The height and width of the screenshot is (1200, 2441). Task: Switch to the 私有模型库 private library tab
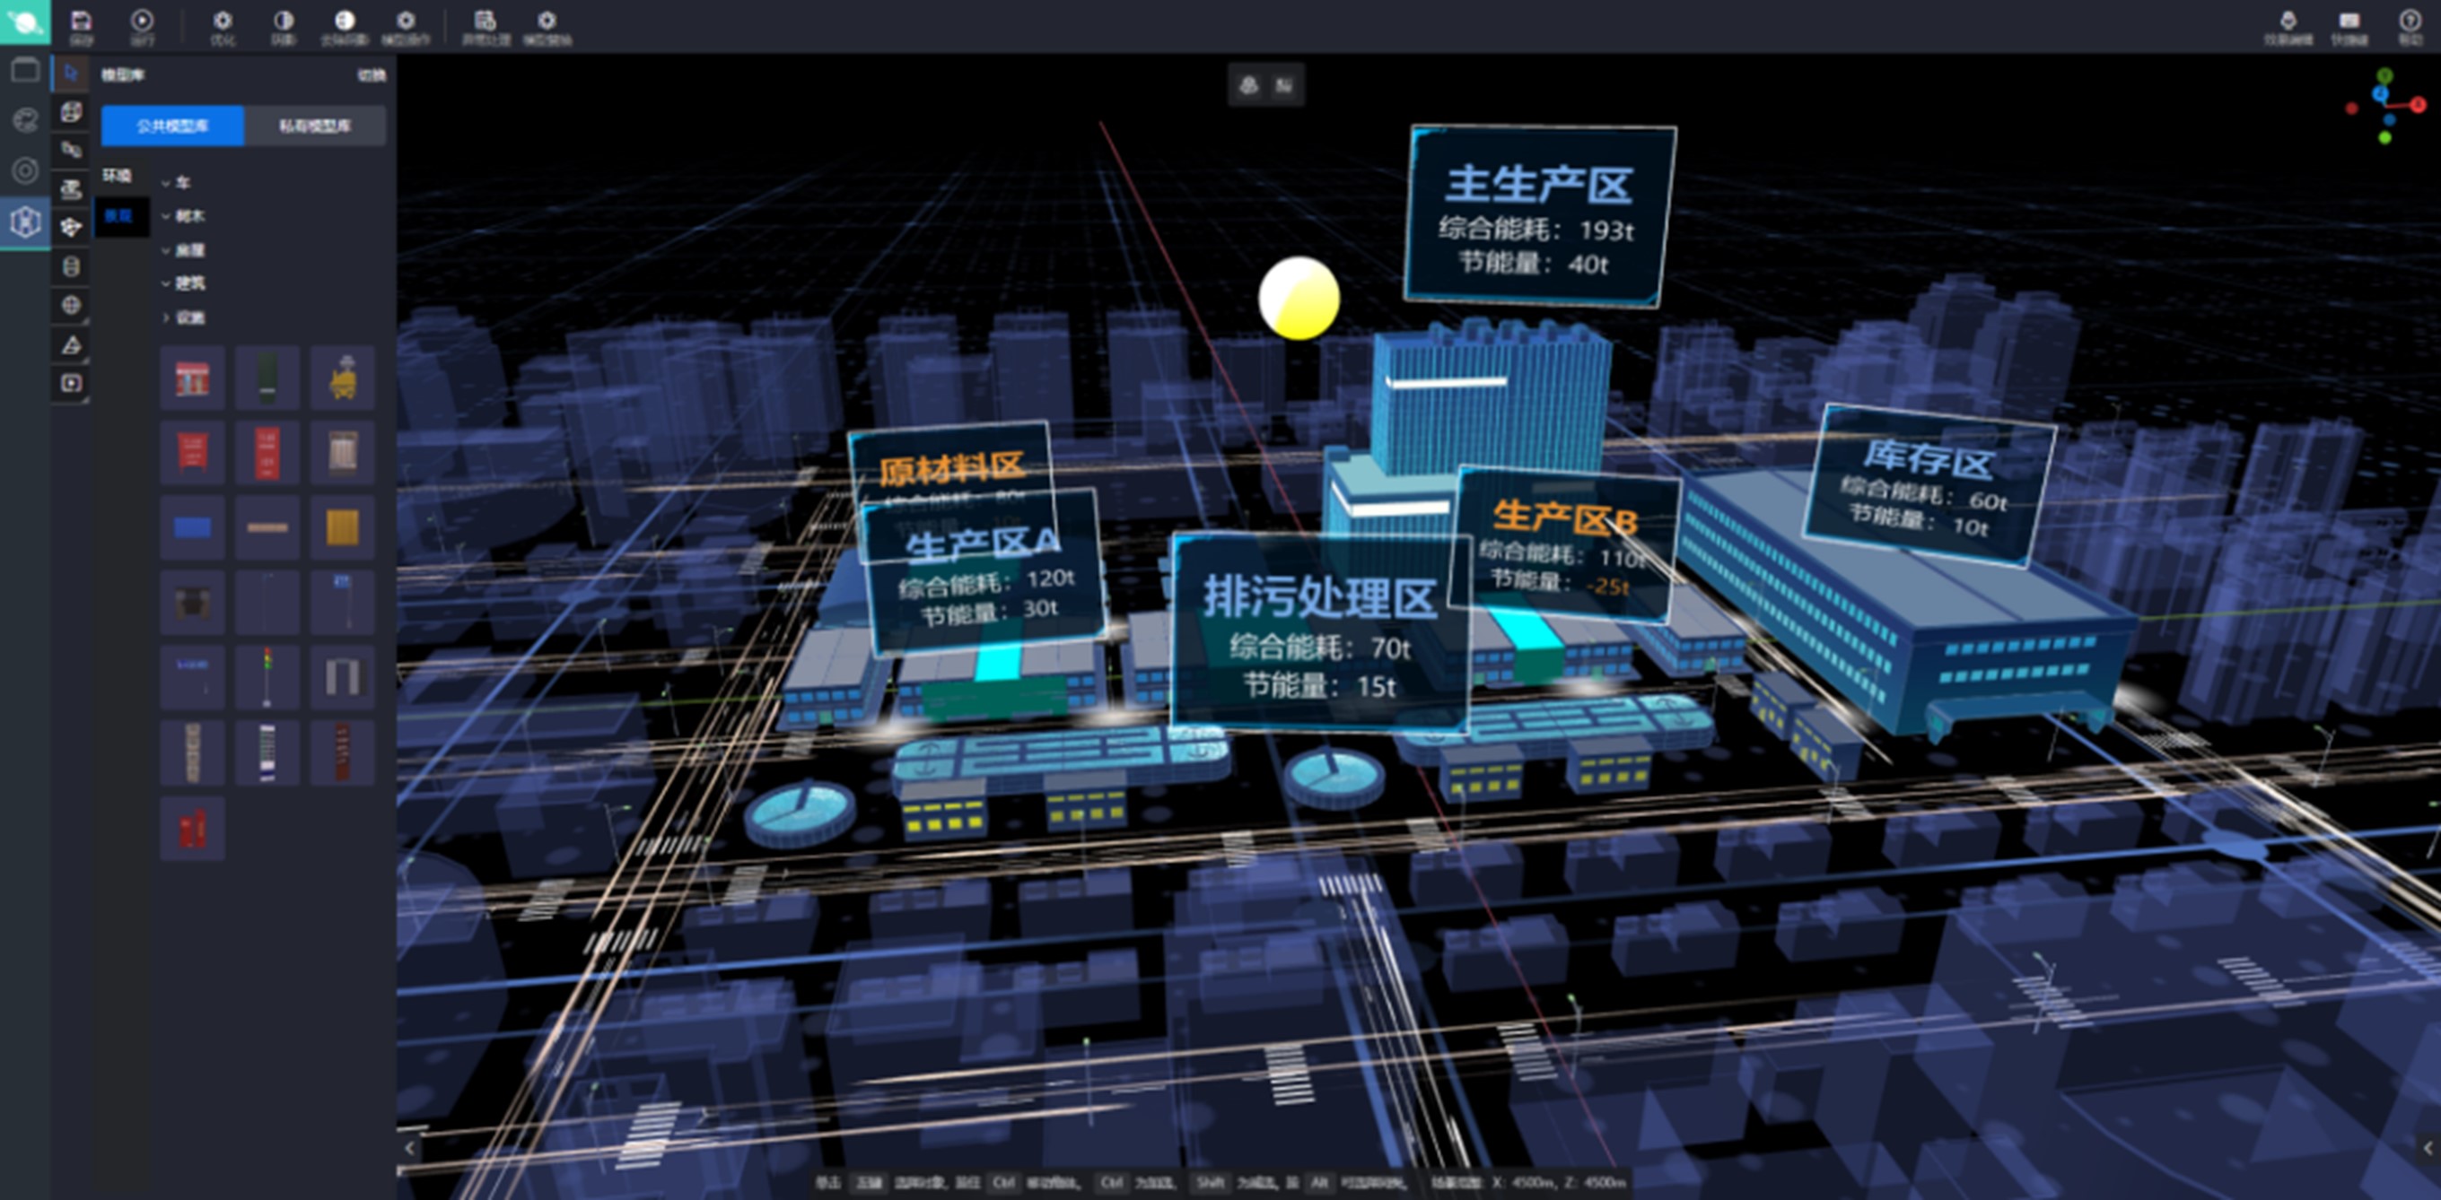click(x=315, y=126)
